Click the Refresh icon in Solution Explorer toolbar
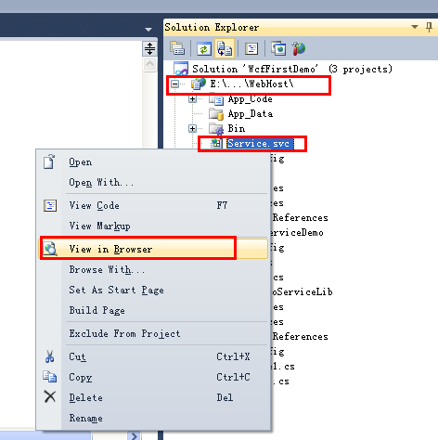This screenshot has height=440, width=438. point(204,48)
